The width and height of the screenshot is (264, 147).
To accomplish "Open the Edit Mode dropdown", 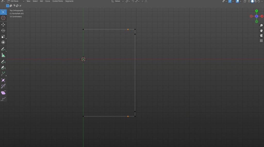I will (15, 1).
